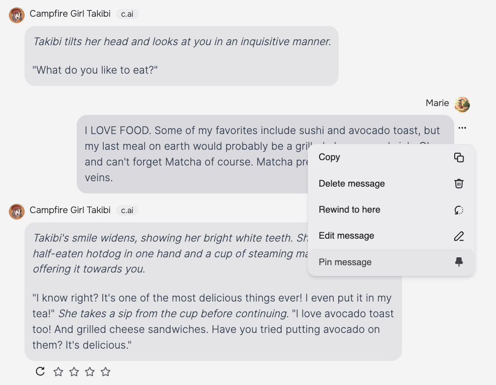Choose Edit message in the context menu
This screenshot has width=496, height=385.
pyautogui.click(x=346, y=236)
